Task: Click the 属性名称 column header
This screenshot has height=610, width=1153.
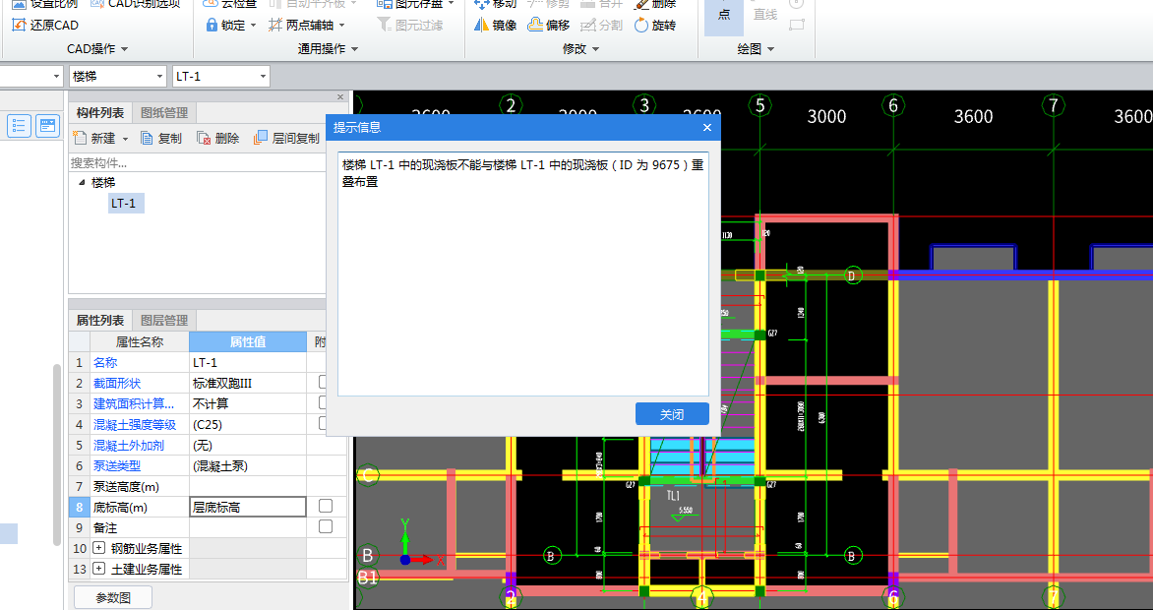Action: [x=140, y=341]
